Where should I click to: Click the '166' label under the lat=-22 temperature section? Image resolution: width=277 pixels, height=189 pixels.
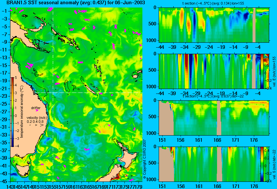pos(217,140)
